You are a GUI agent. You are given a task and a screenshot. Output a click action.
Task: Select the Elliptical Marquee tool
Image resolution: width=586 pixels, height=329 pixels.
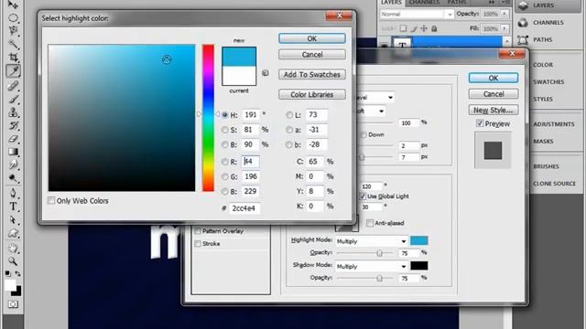[x=13, y=17]
